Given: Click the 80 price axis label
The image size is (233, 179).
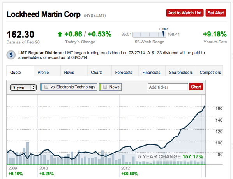Looking at the screenshot, I should click(220, 155).
